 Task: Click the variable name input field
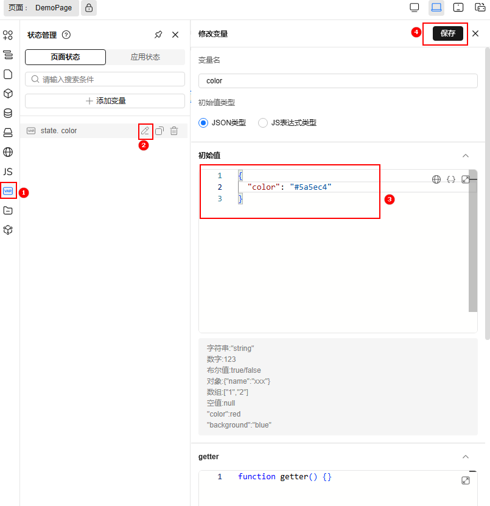[x=338, y=80]
